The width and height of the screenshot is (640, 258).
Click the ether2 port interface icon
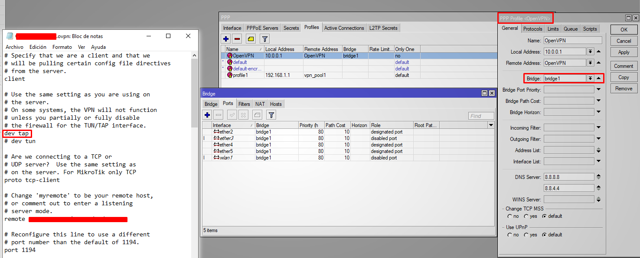(x=216, y=132)
